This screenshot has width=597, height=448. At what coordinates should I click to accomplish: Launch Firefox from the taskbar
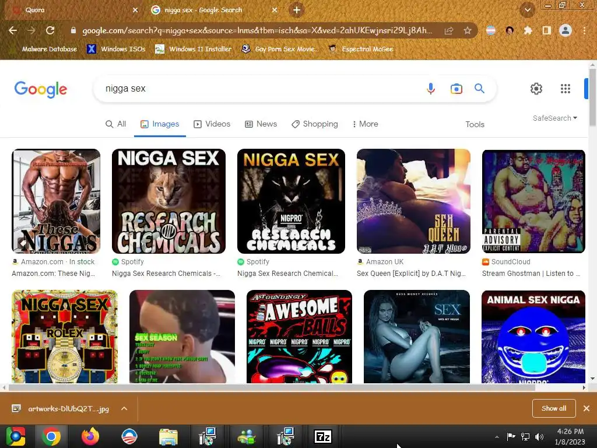tap(90, 436)
